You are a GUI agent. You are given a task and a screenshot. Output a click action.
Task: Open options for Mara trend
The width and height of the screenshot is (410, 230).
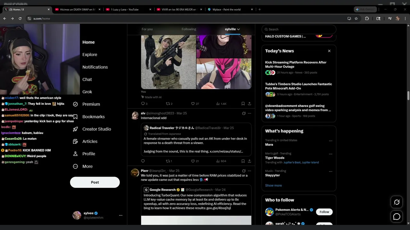[331, 141]
